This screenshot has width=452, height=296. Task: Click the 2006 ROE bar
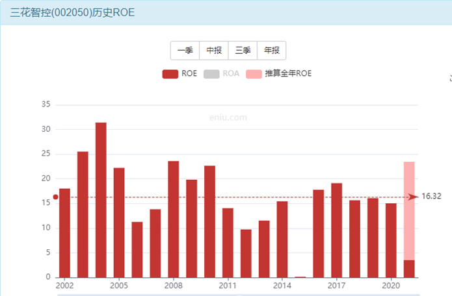pyautogui.click(x=137, y=250)
